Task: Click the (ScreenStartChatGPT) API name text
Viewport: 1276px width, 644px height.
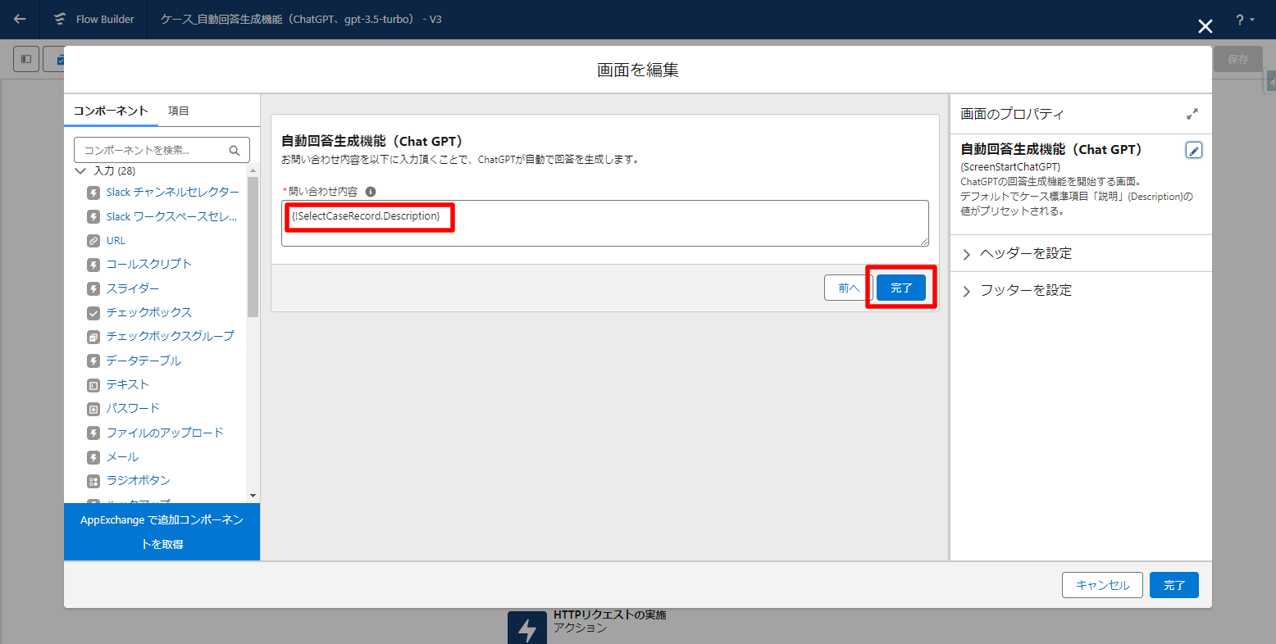Action: pyautogui.click(x=1010, y=166)
